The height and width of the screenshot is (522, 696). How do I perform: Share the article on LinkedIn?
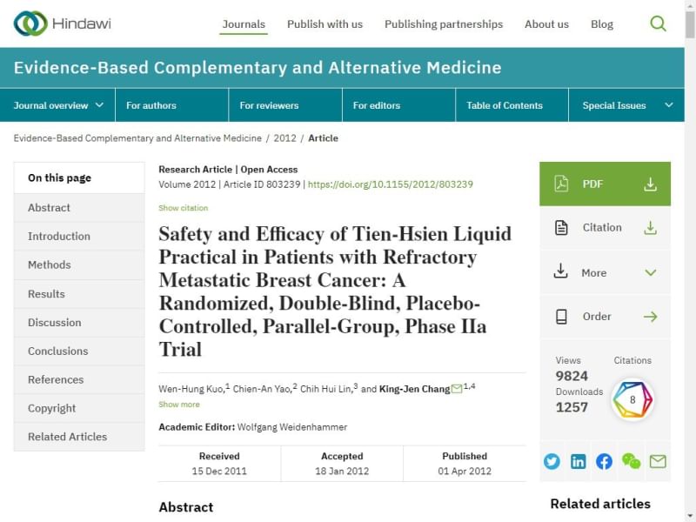tap(578, 461)
